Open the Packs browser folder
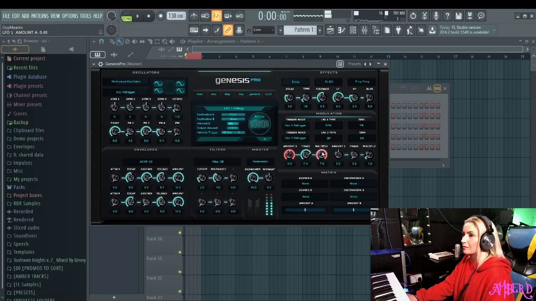 (x=19, y=187)
